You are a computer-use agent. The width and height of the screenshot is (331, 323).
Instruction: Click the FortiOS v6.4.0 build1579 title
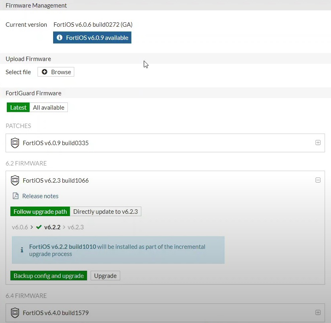point(56,313)
